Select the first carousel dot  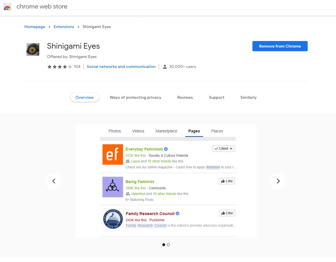164,245
